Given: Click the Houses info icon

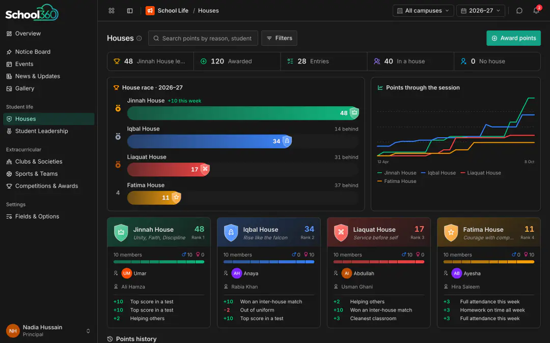Looking at the screenshot, I should (x=139, y=38).
